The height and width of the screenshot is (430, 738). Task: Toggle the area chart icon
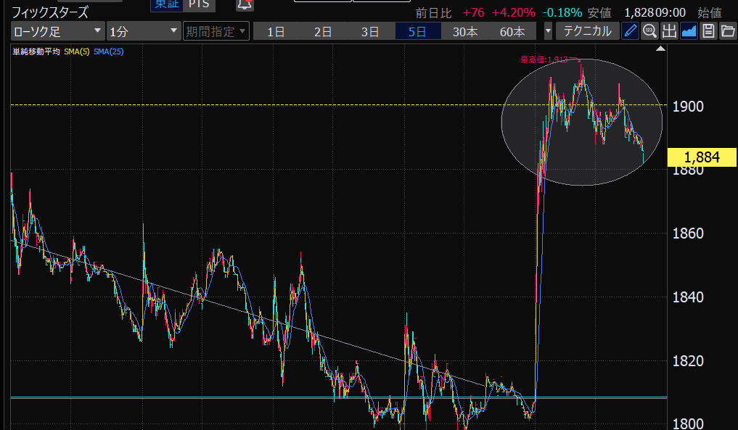click(689, 31)
